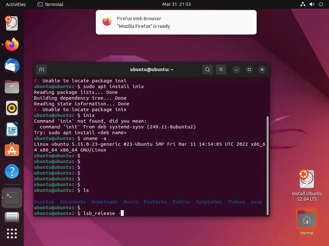Click the Documents directory in ls output
The image size is (329, 246).
(x=73, y=202)
